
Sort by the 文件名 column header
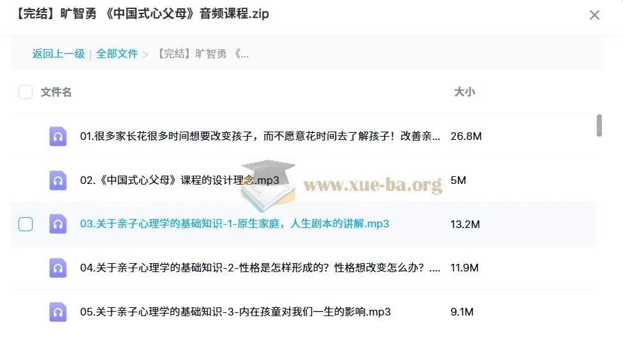pos(56,92)
